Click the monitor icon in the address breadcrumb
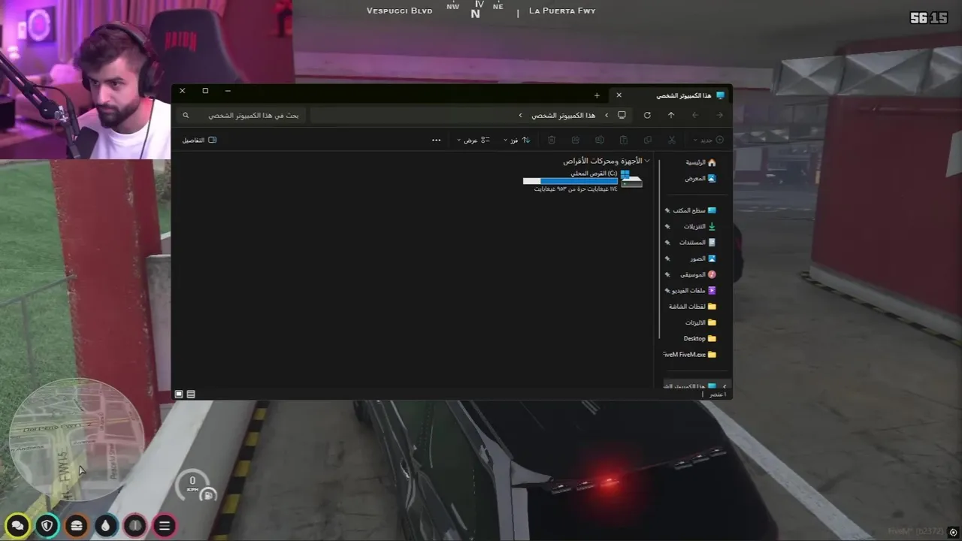 (622, 115)
